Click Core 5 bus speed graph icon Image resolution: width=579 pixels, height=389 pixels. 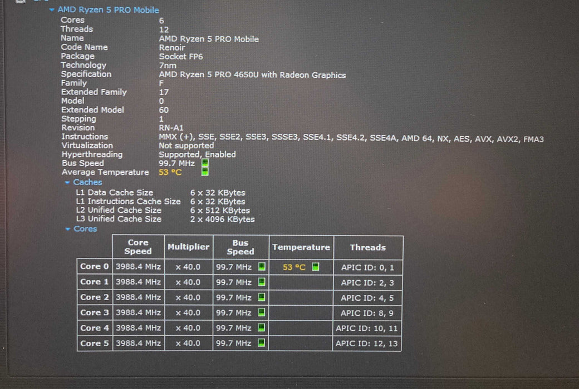pos(262,342)
